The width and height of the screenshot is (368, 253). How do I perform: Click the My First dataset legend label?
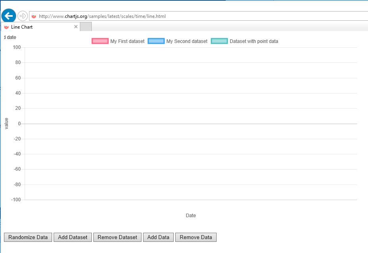(128, 41)
